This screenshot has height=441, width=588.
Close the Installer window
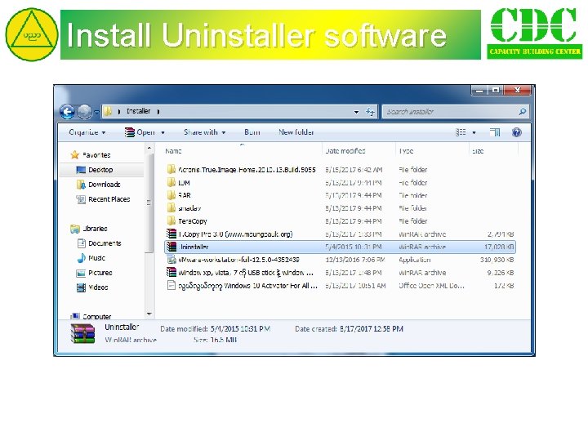(x=518, y=90)
